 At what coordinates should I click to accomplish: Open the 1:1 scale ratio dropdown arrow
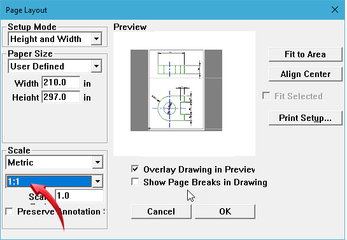coord(97,181)
